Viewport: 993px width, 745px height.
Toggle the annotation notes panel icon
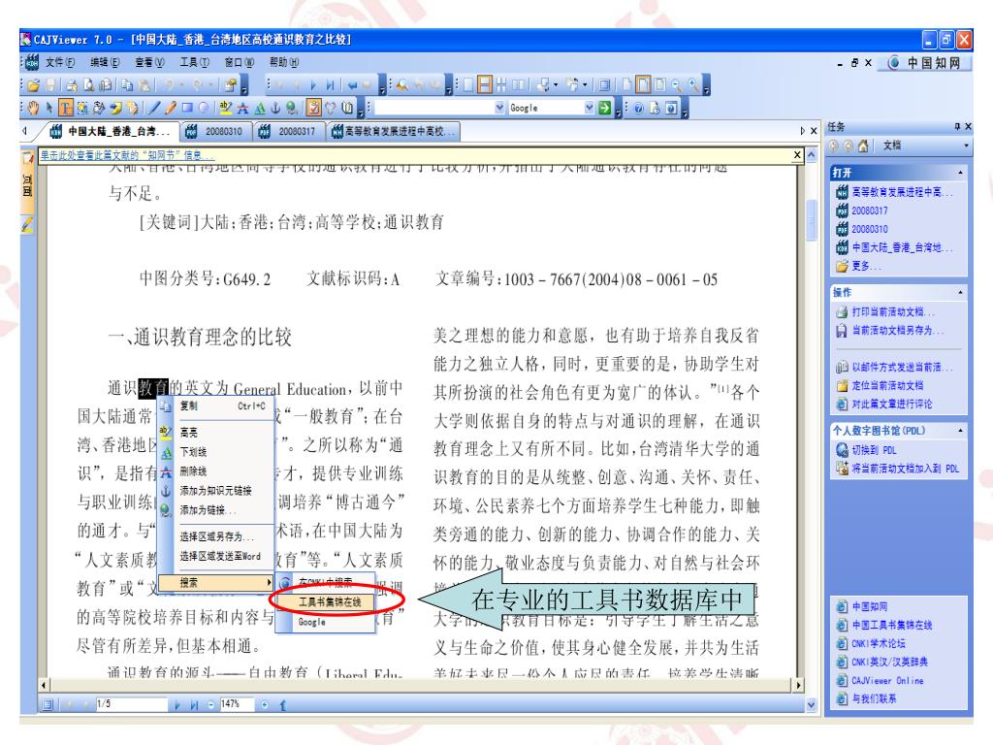coord(312,108)
